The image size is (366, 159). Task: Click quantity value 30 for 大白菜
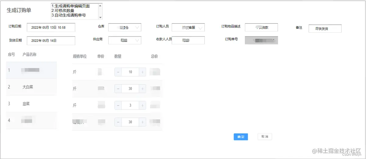tap(130, 89)
